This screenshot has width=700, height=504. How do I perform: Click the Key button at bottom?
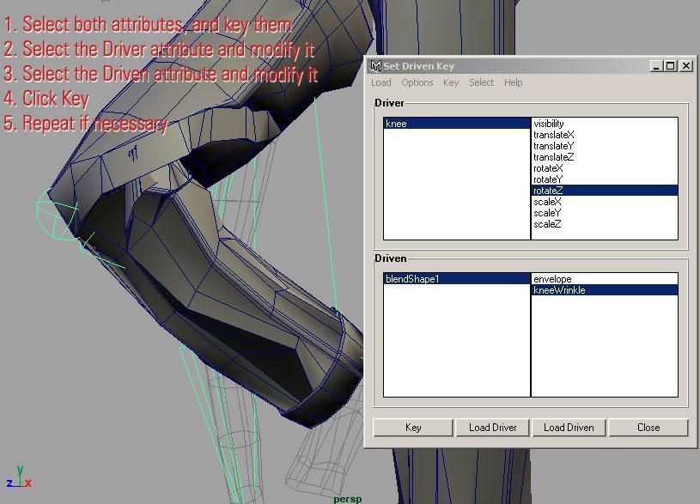(413, 428)
